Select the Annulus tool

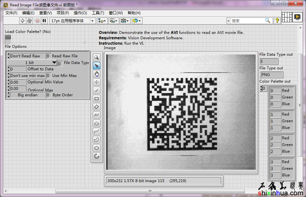[x=97, y=156]
